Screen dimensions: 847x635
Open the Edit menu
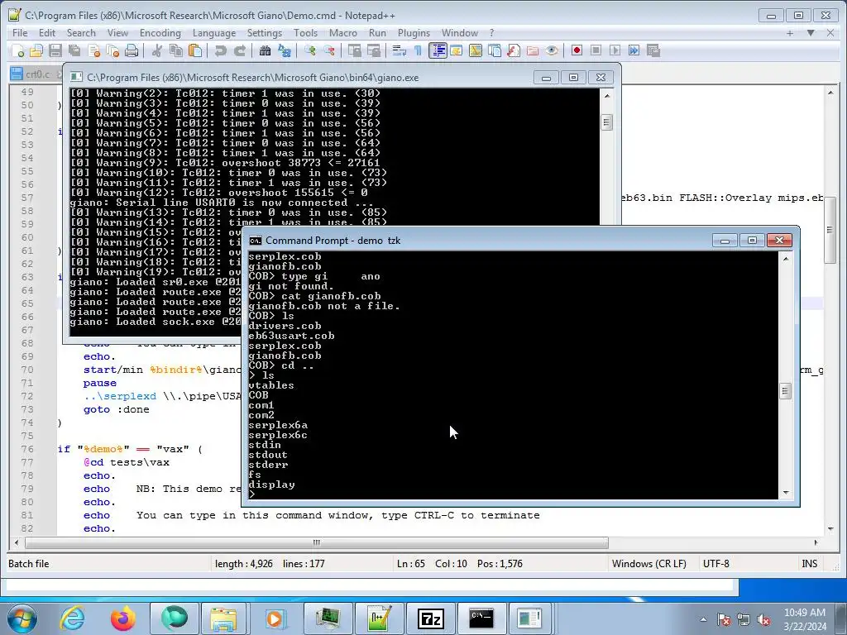[47, 33]
